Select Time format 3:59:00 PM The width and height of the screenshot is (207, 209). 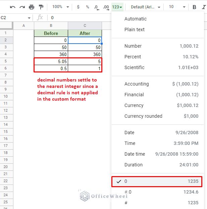[158, 143]
